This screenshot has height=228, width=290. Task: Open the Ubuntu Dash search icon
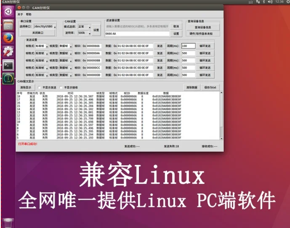8,12
